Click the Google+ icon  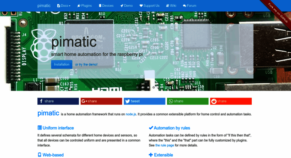click(x=84, y=101)
